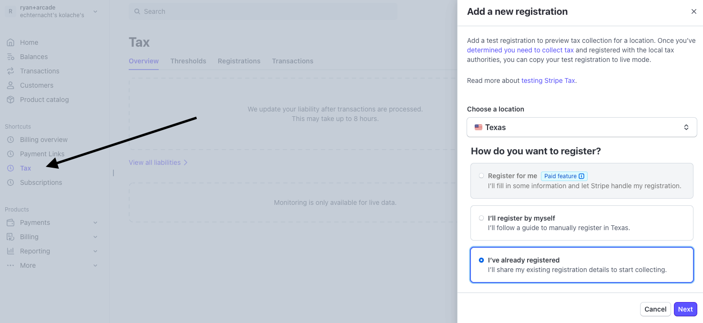Image resolution: width=703 pixels, height=323 pixels.
Task: Select 'I've already registered' radio button
Action: coord(481,260)
